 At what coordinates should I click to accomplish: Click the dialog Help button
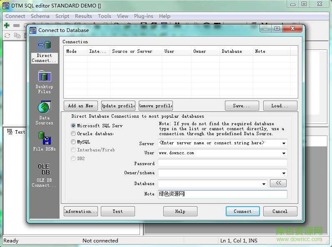coord(180,211)
